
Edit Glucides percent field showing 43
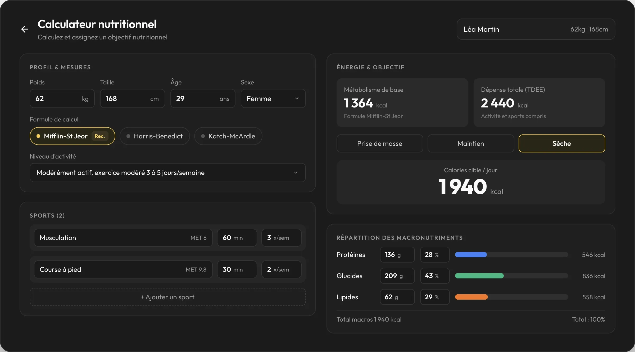pyautogui.click(x=435, y=276)
